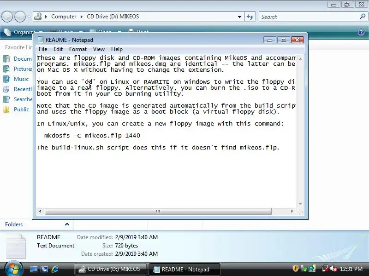The height and width of the screenshot is (276, 369).
Task: Open the Music favorite link
Action: point(21,79)
